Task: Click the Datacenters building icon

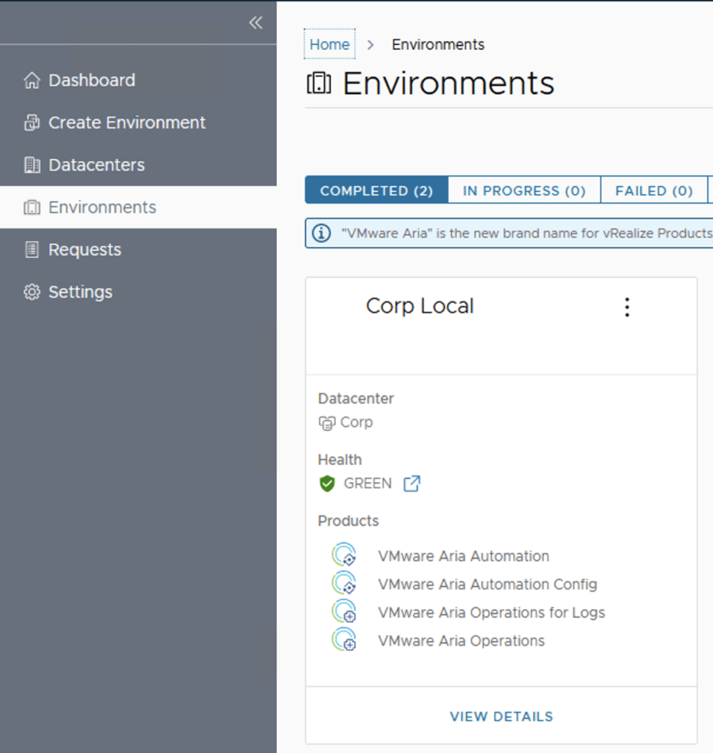Action: (x=32, y=165)
